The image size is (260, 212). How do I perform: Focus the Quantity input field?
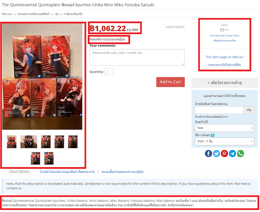(109, 72)
